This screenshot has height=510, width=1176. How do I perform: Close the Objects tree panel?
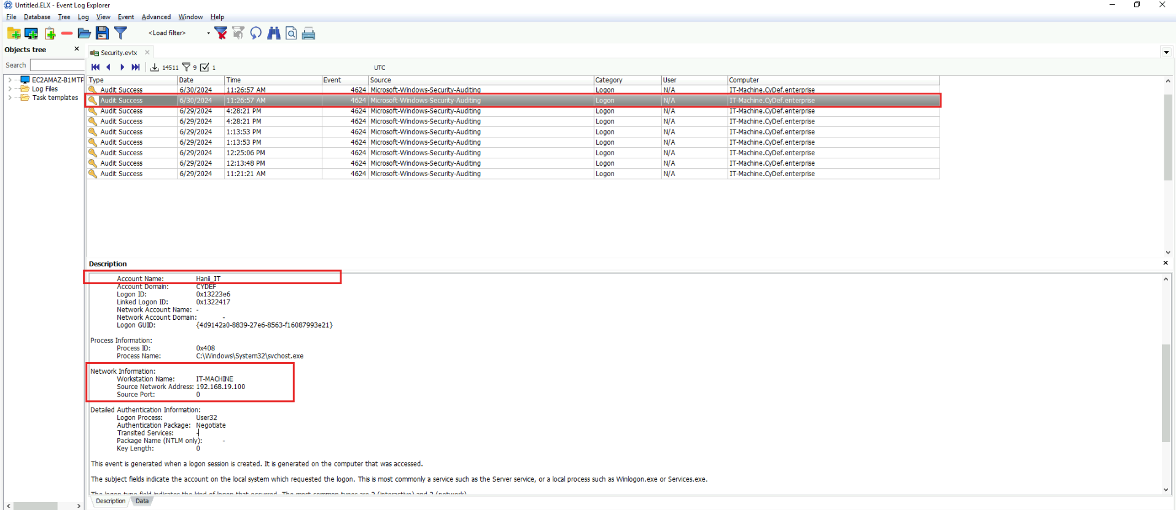77,49
